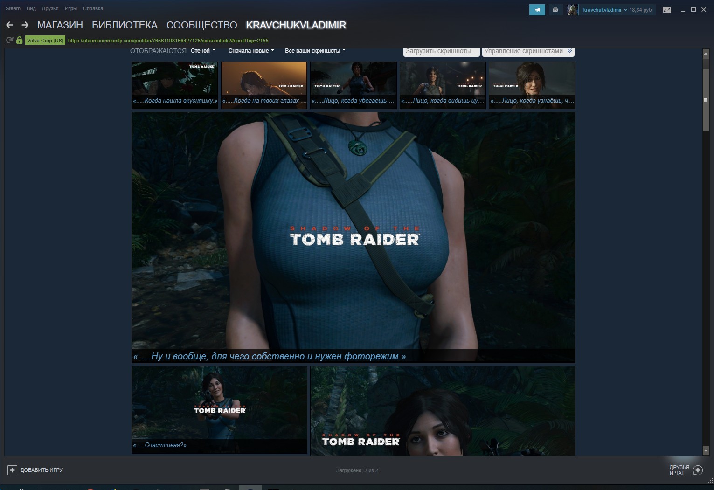Open the notifications mail icon
This screenshot has height=490, width=714.
pos(555,9)
